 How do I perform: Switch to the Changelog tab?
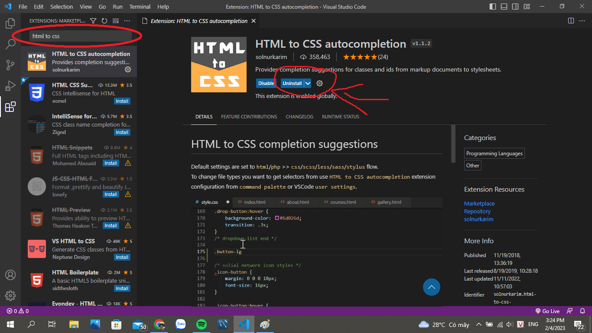(x=299, y=117)
